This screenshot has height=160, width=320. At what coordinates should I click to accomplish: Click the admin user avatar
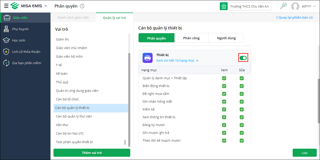(x=295, y=6)
